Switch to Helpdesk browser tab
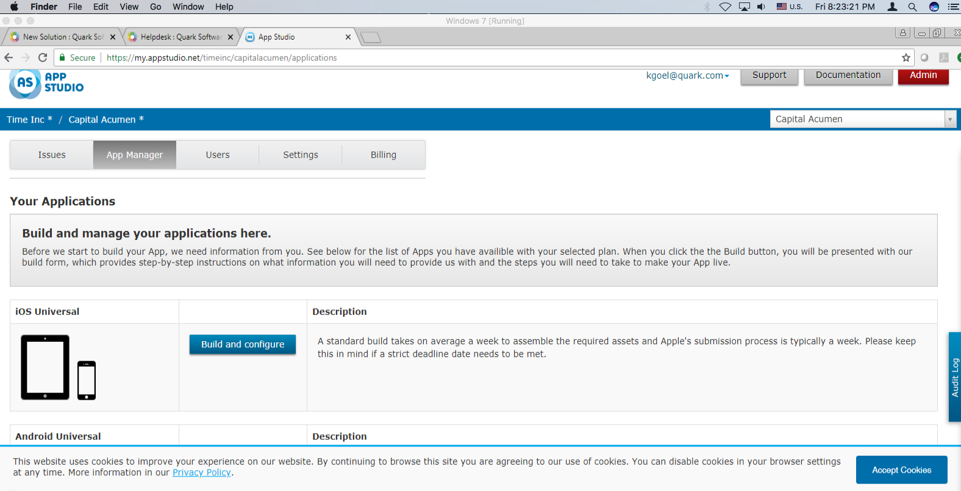This screenshot has height=491, width=961. coord(180,37)
